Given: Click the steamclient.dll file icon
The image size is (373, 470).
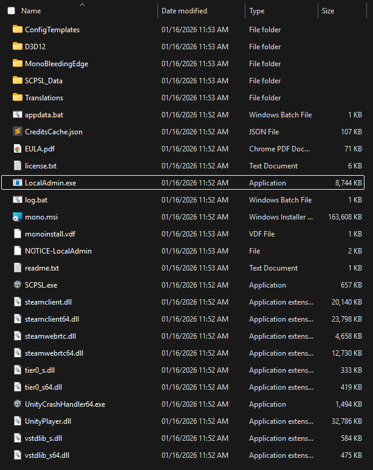Looking at the screenshot, I should tap(18, 302).
